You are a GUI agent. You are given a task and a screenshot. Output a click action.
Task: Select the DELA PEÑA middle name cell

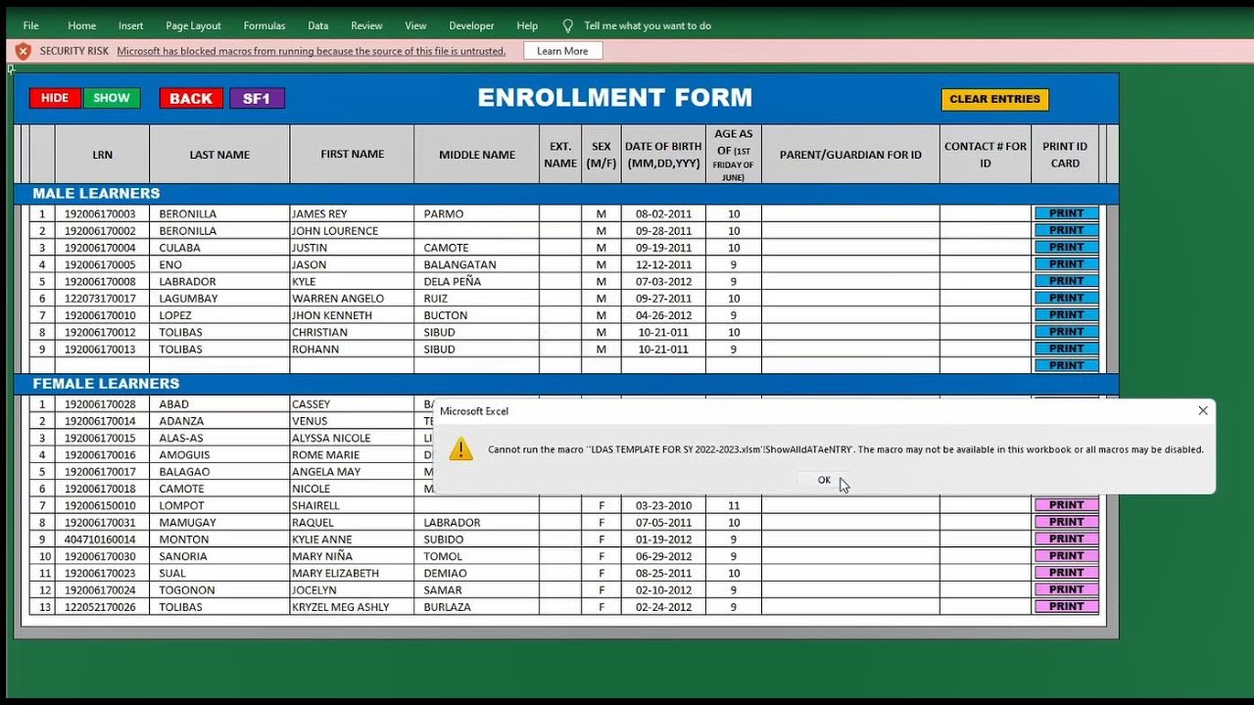(476, 281)
